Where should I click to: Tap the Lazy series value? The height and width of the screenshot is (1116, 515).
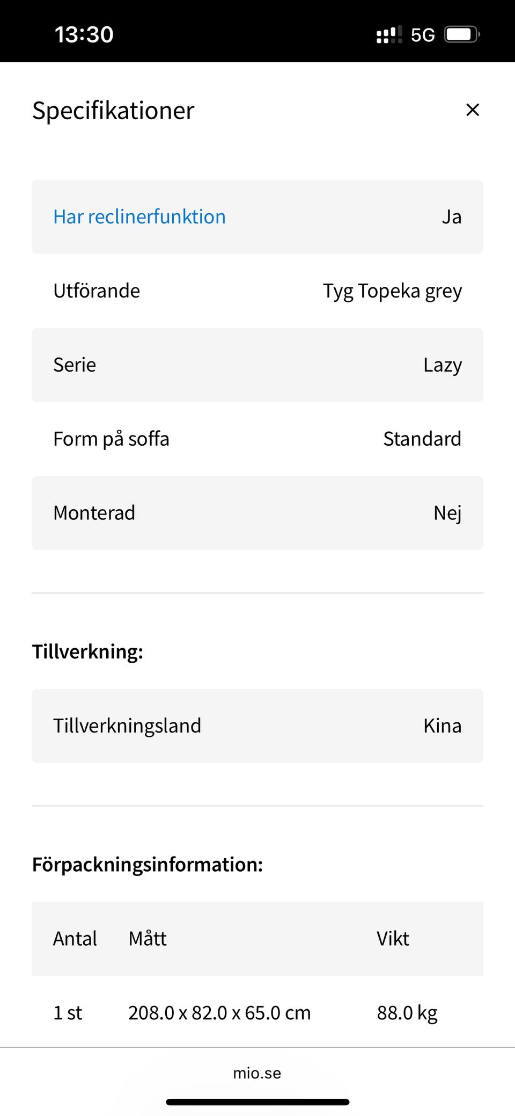coord(442,365)
